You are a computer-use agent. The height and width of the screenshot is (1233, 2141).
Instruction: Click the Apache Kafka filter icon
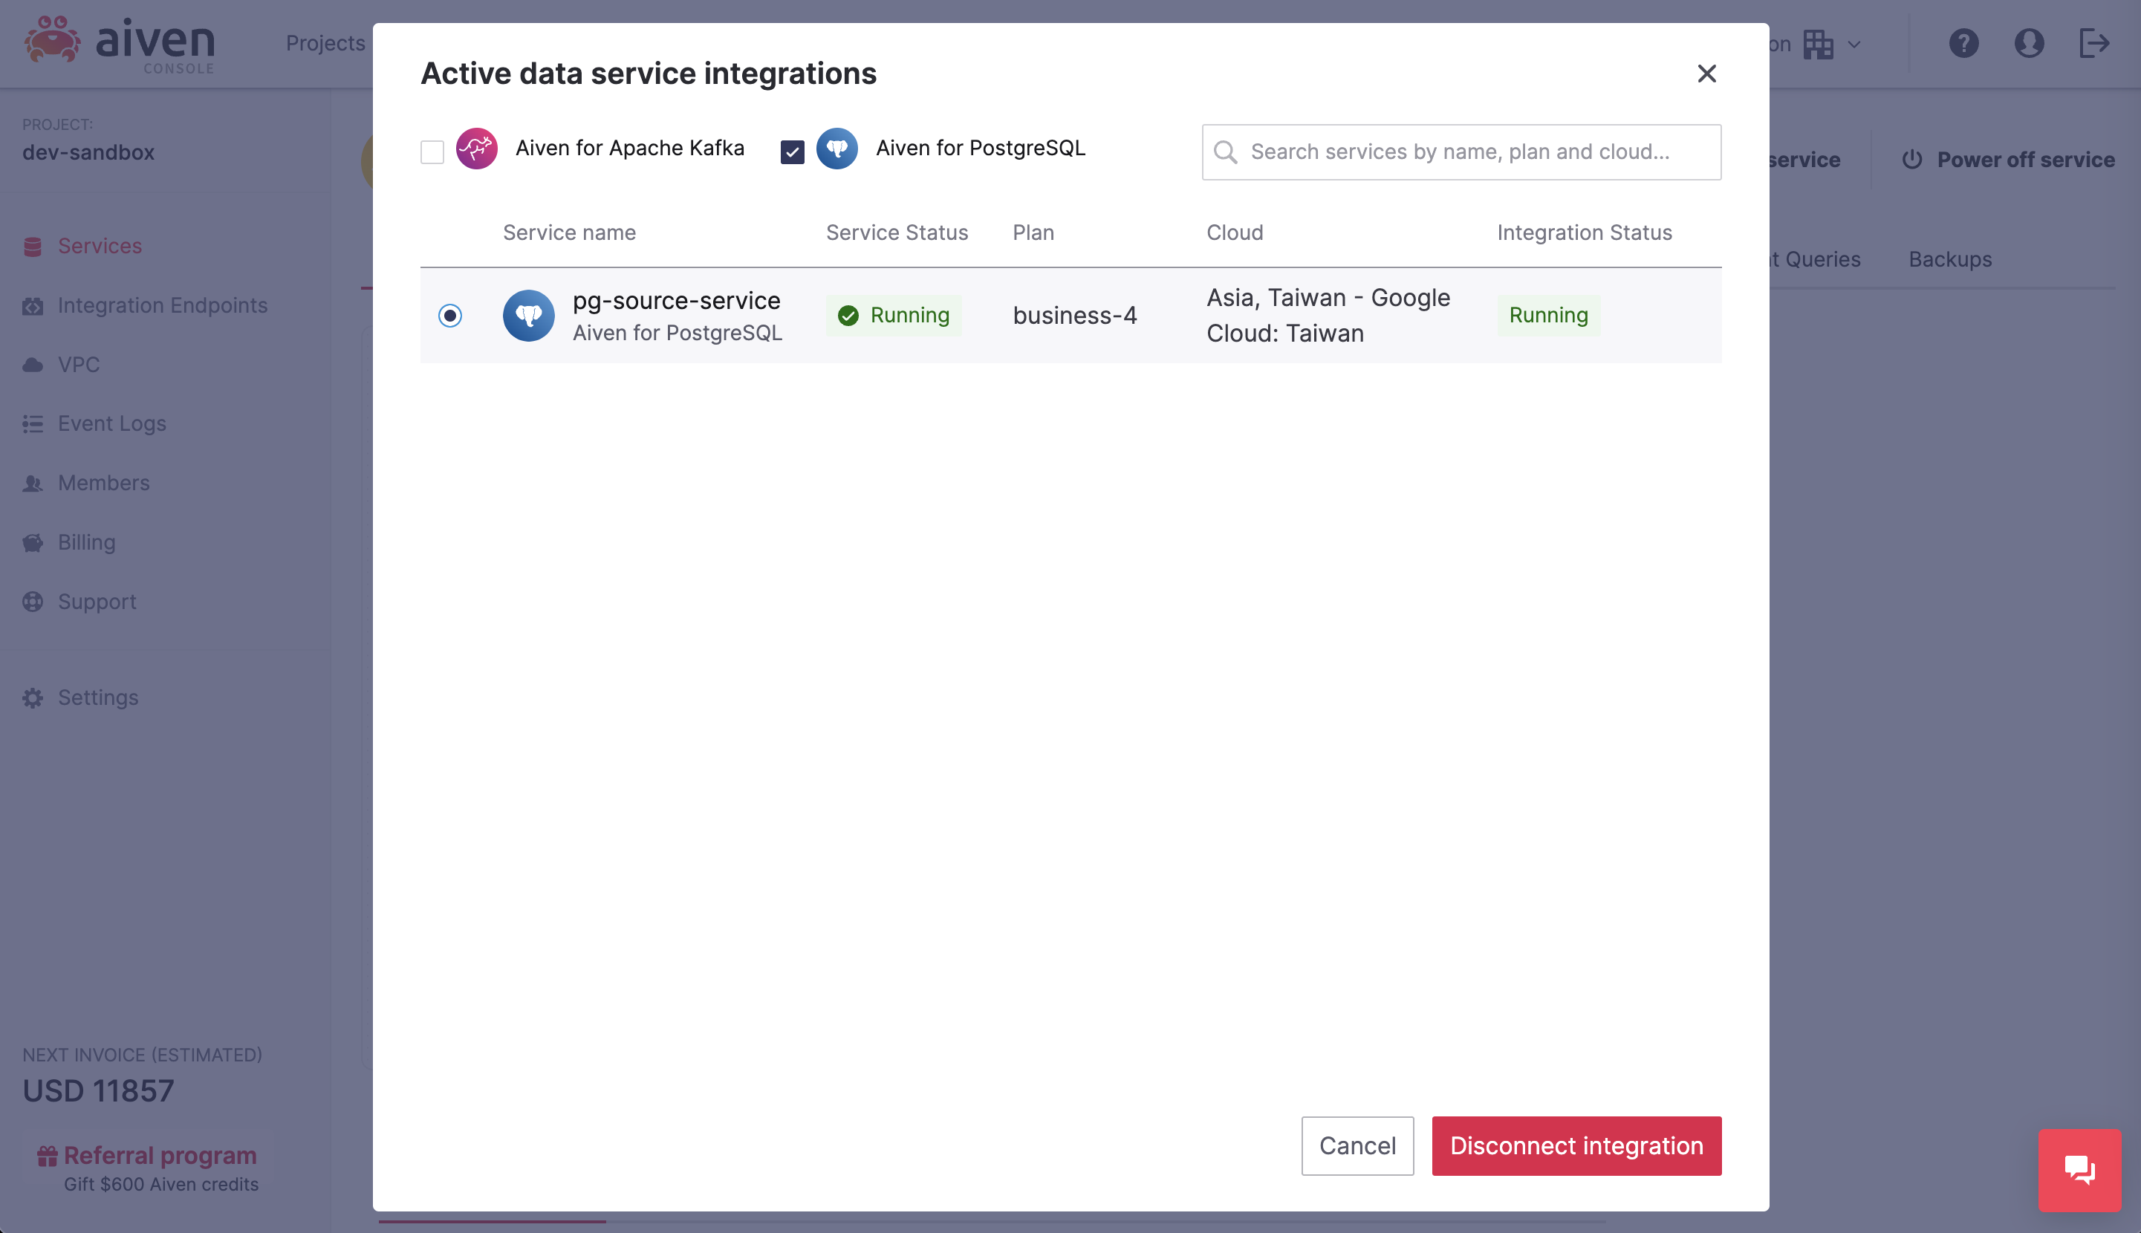click(x=477, y=149)
